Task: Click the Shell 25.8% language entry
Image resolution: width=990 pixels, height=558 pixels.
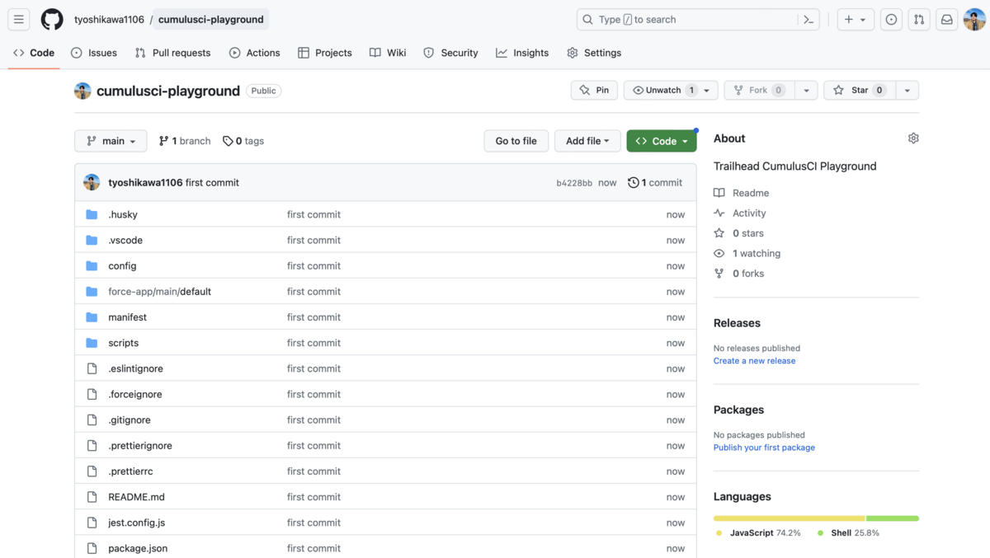Action: point(848,533)
